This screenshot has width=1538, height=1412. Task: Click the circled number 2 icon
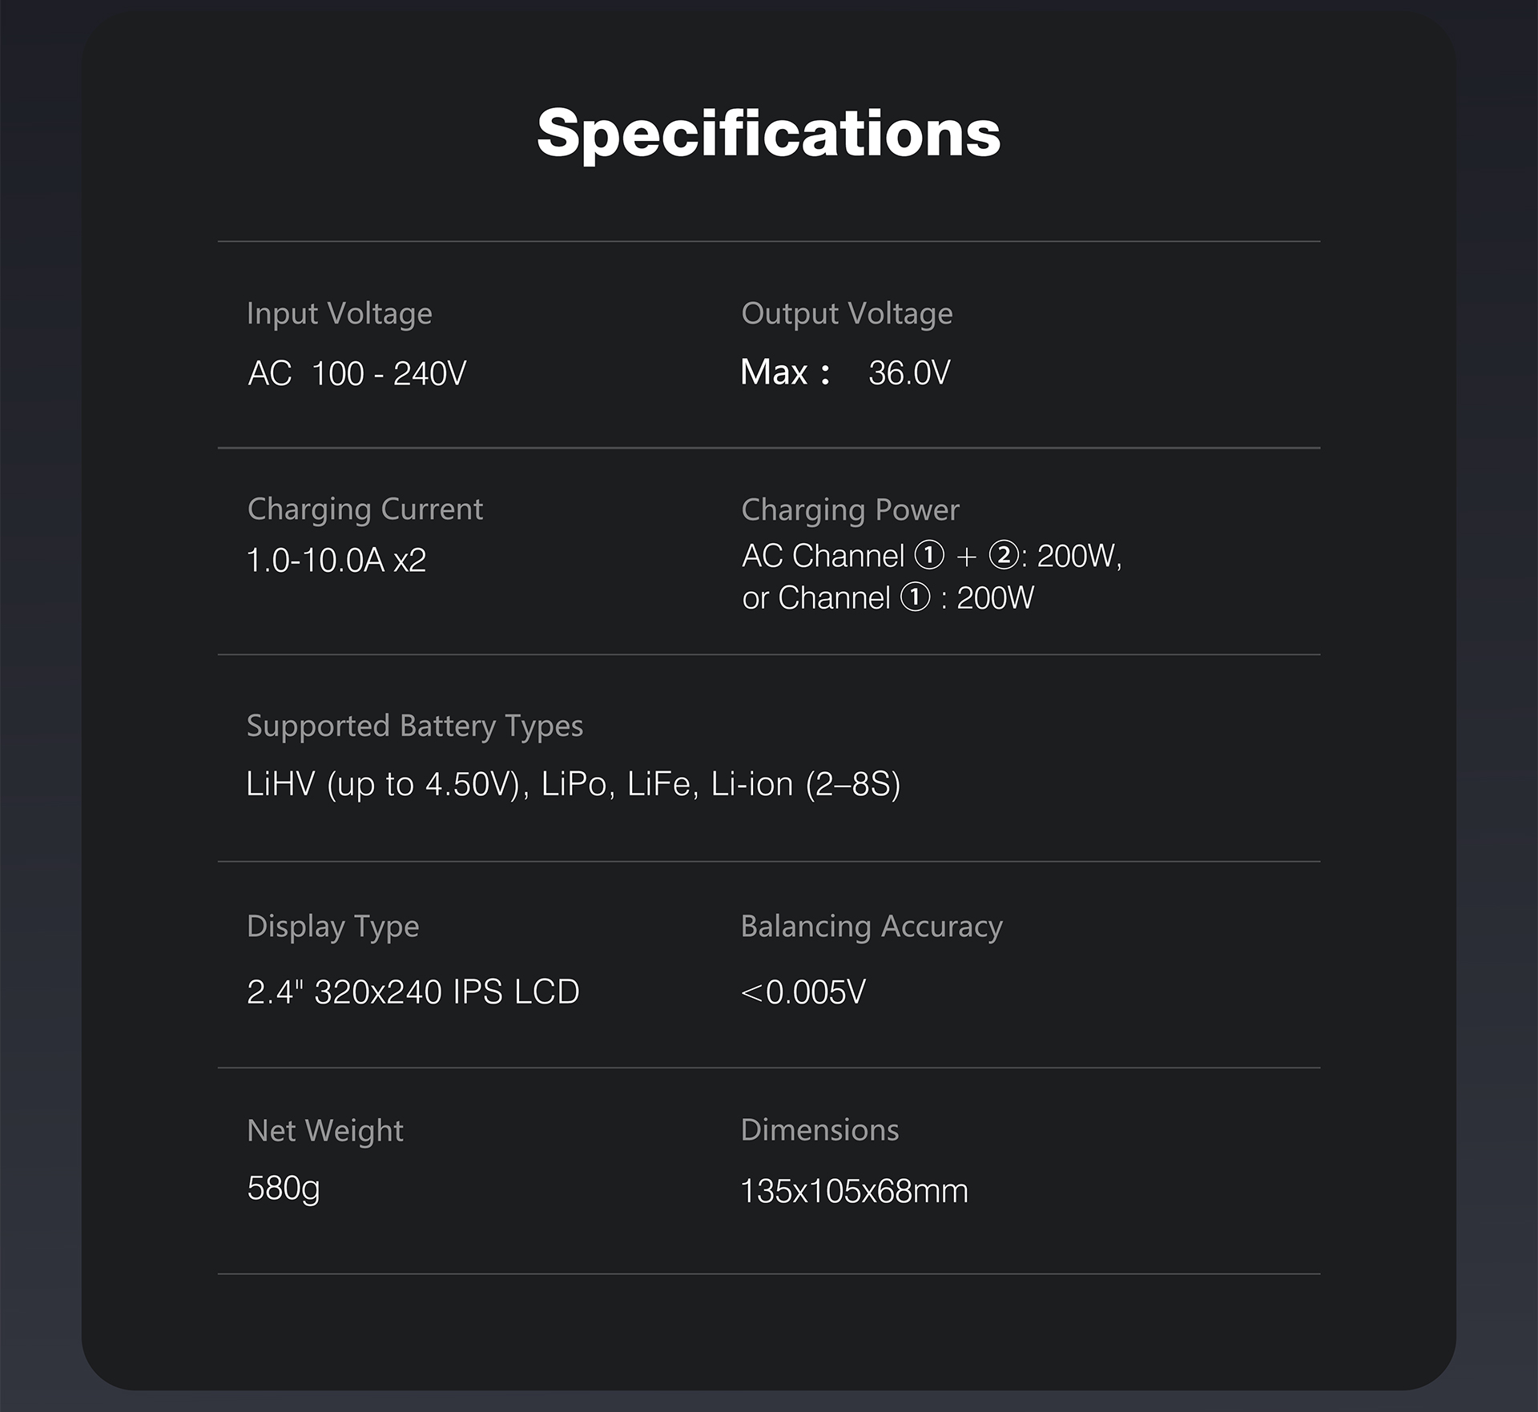tap(1003, 555)
